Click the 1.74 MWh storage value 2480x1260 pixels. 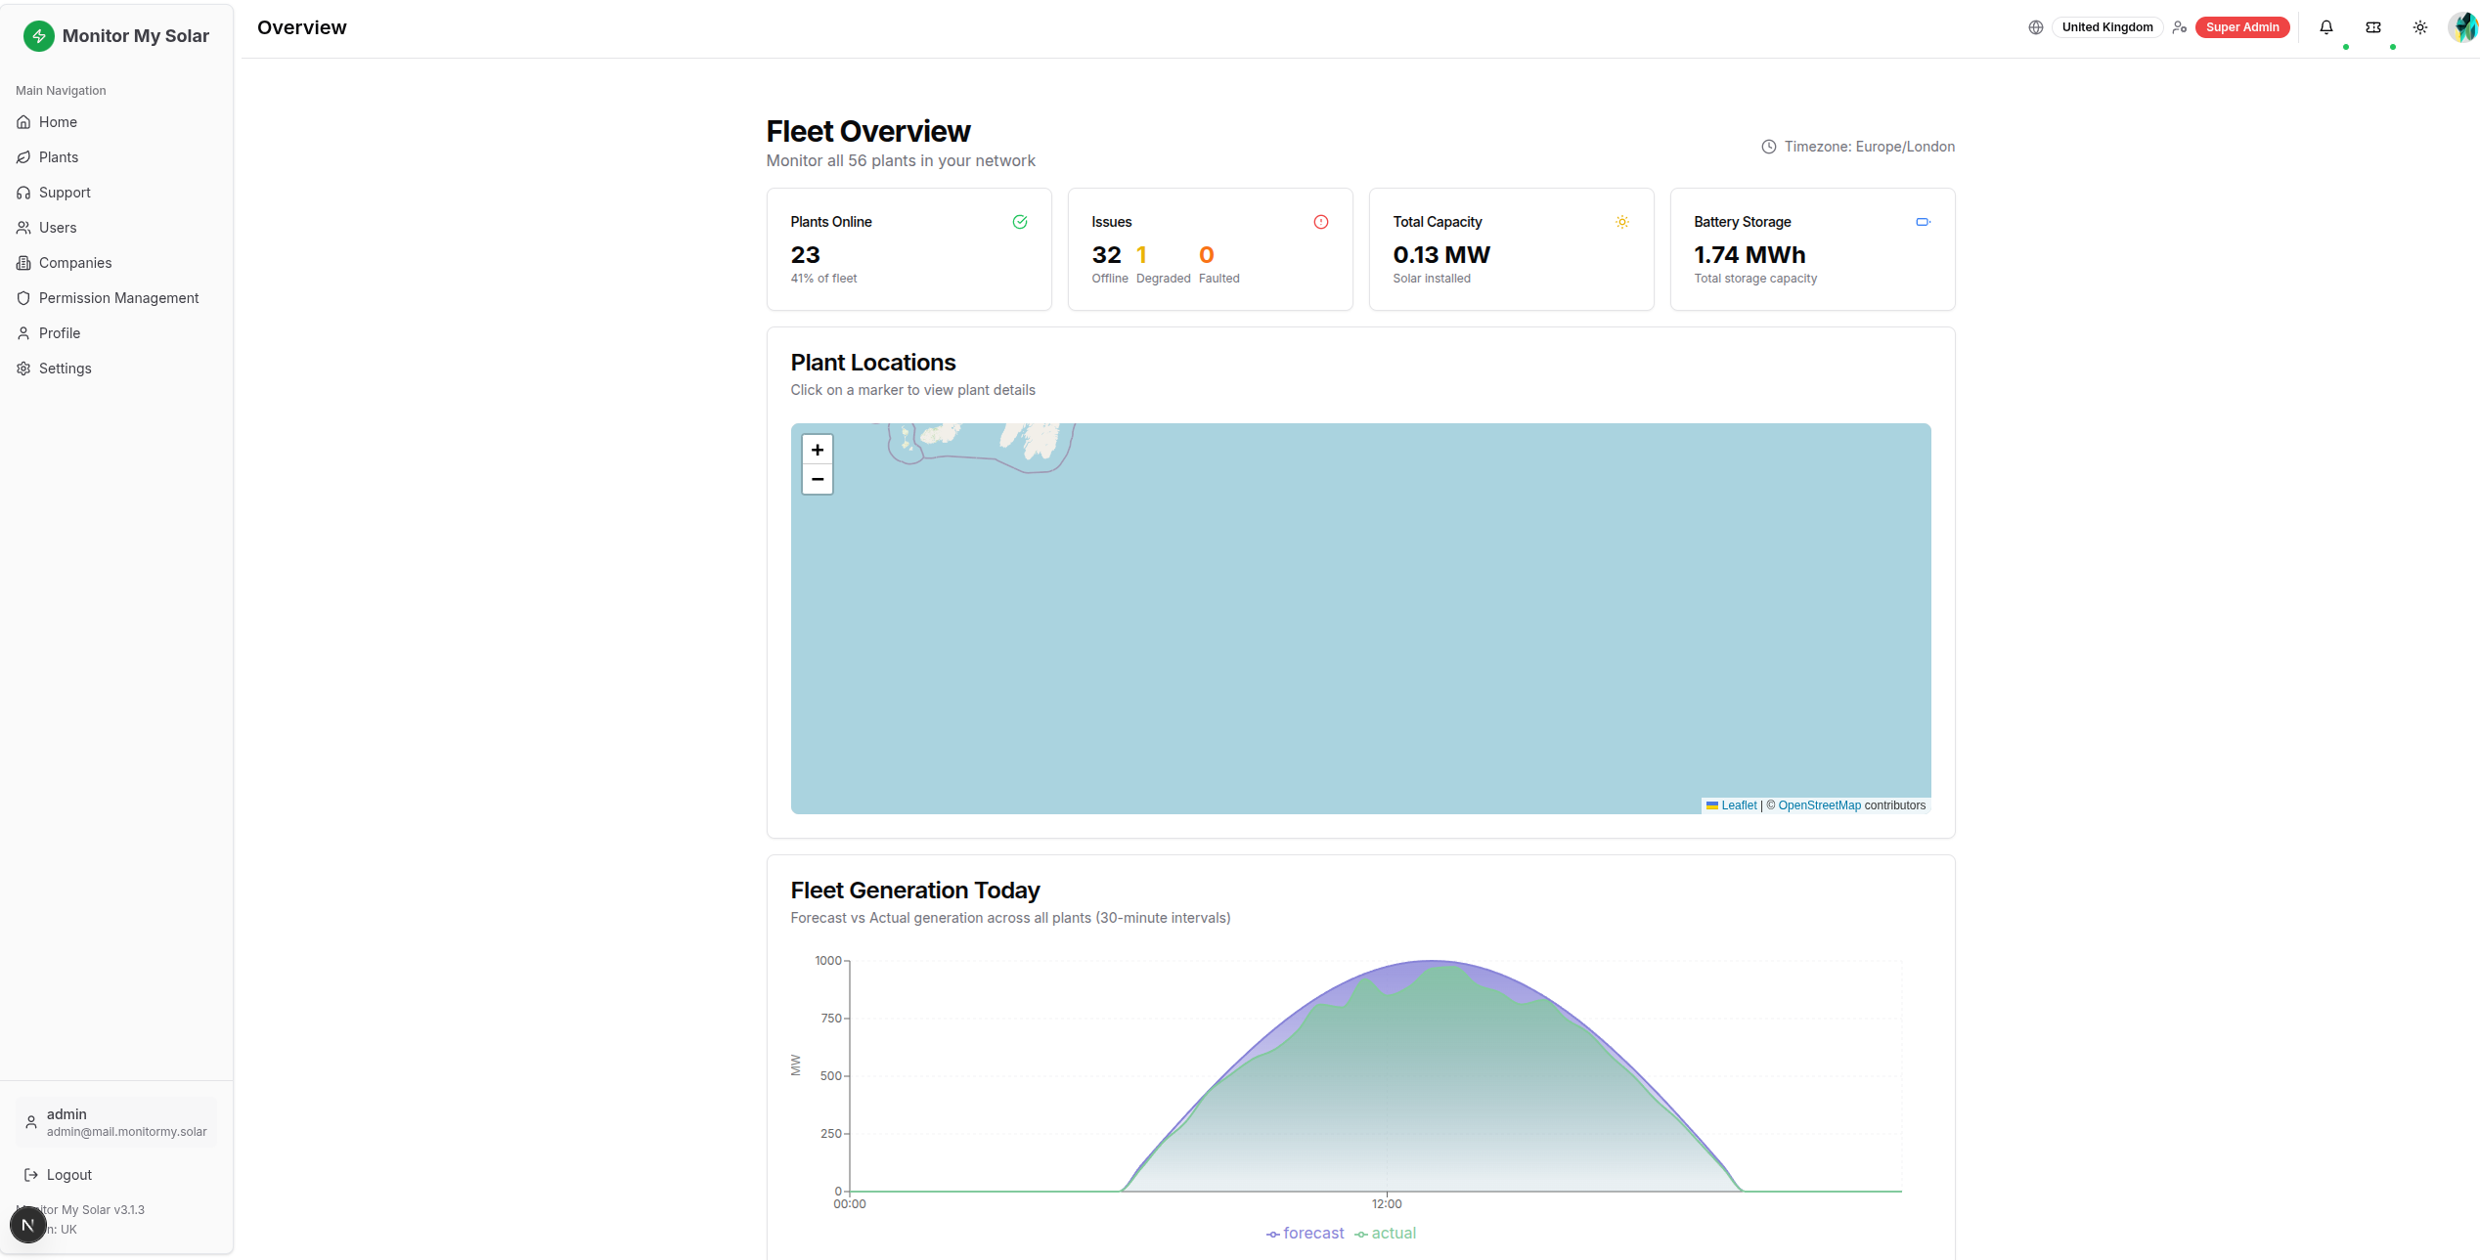click(1749, 255)
